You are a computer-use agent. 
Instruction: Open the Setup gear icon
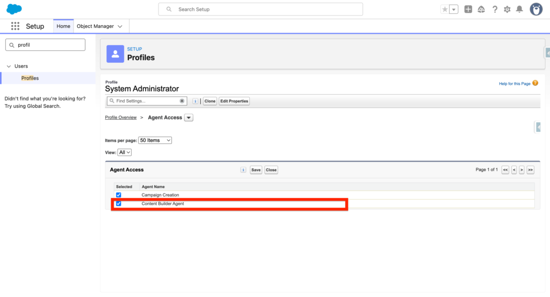507,9
